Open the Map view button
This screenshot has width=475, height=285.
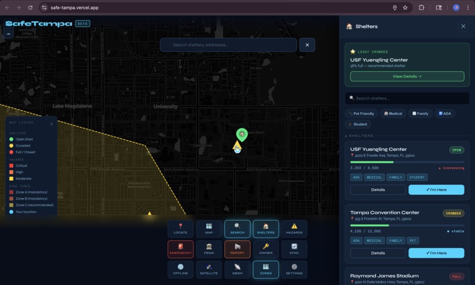[x=209, y=228]
